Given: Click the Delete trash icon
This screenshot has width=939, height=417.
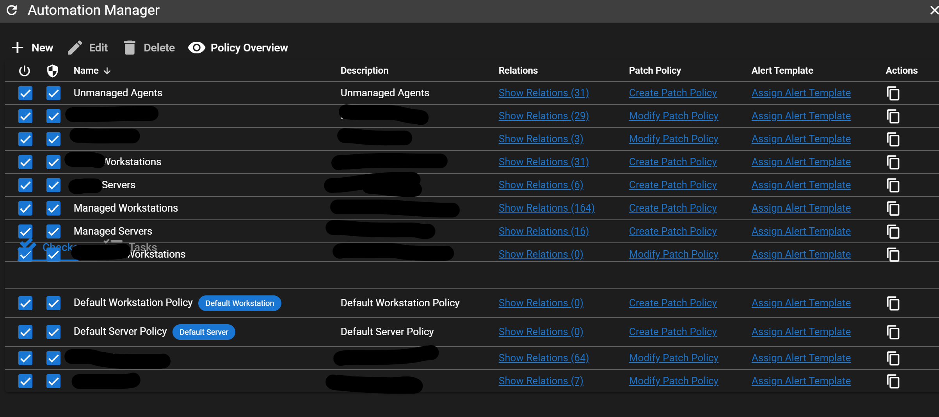Looking at the screenshot, I should tap(130, 47).
